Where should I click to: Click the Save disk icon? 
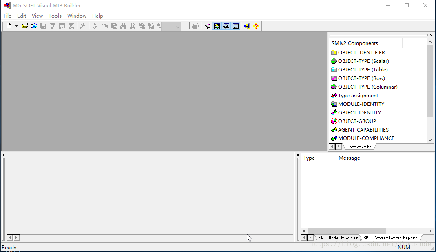coord(43,26)
